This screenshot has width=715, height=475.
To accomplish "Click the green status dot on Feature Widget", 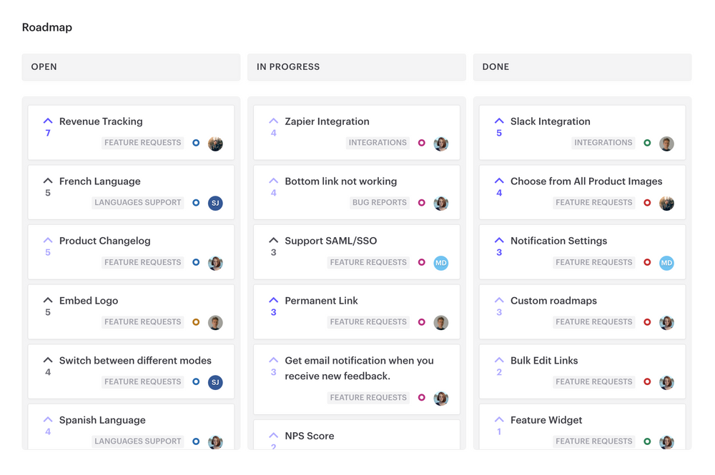I will (x=646, y=441).
